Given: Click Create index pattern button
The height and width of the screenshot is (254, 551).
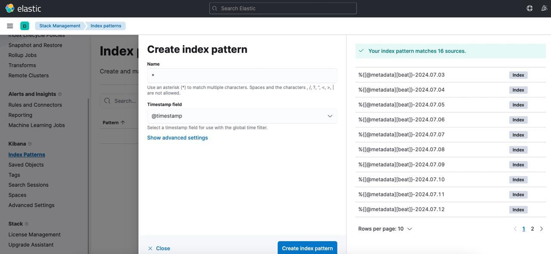Looking at the screenshot, I should [x=307, y=248].
